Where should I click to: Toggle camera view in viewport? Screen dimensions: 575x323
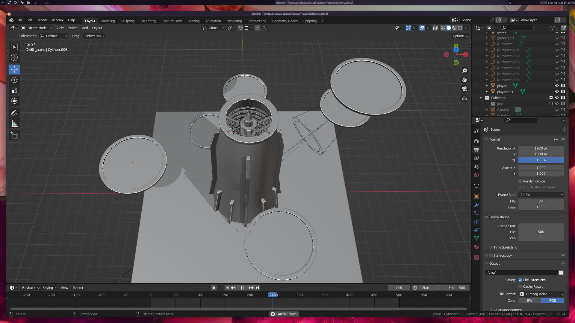(x=464, y=89)
